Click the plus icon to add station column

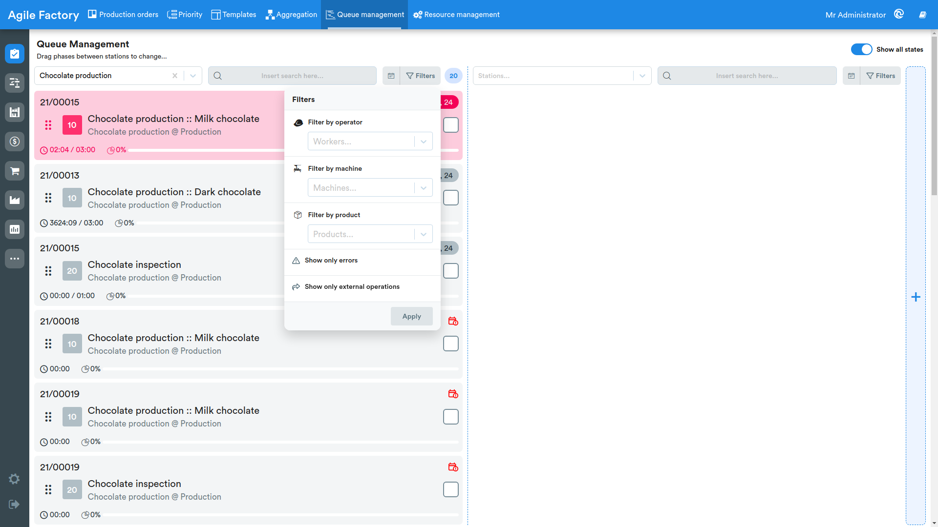click(x=916, y=297)
